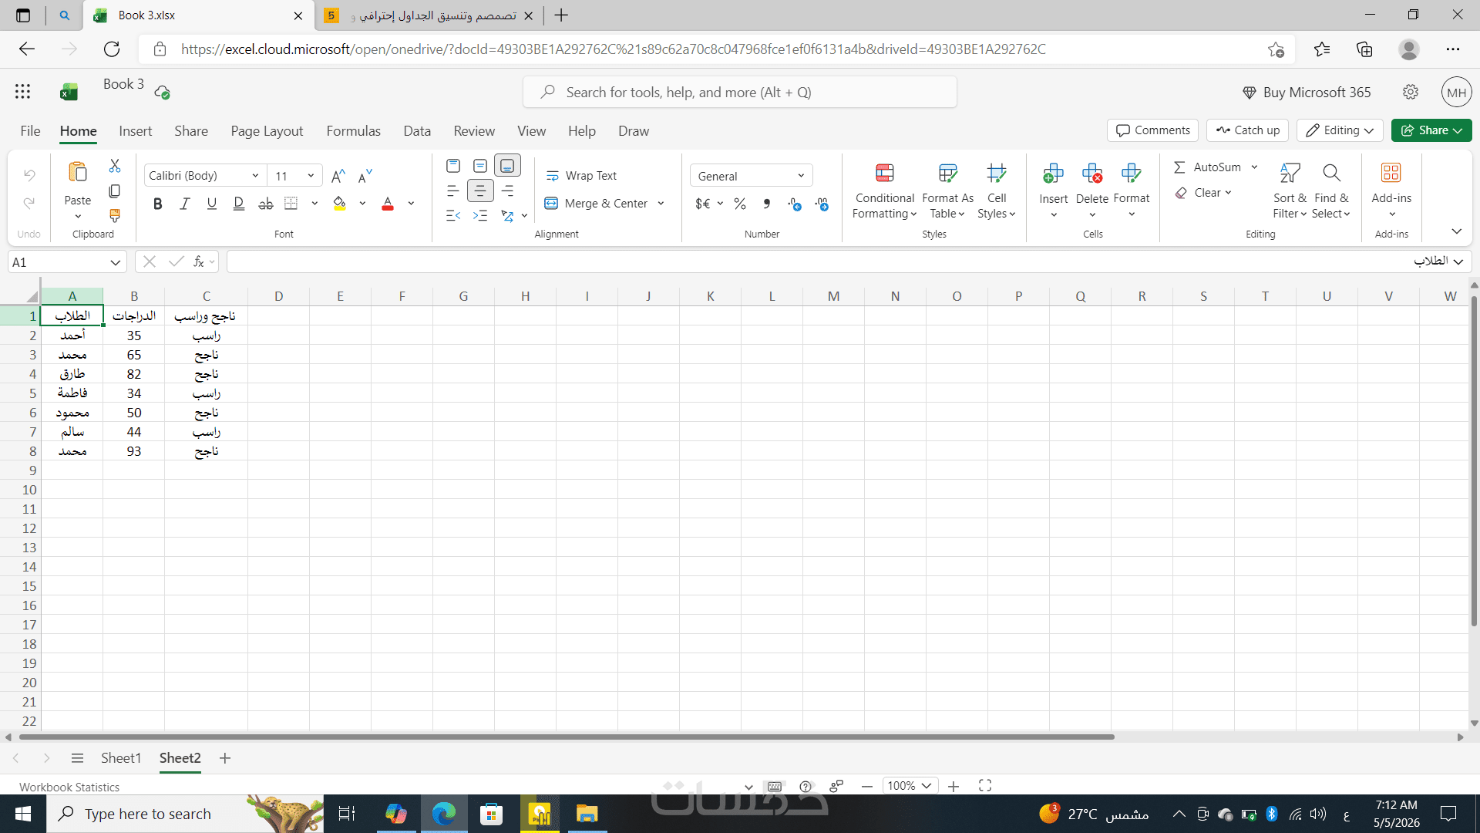Click the AutoSum sigma icon
Viewport: 1480px width, 833px height.
click(x=1179, y=167)
